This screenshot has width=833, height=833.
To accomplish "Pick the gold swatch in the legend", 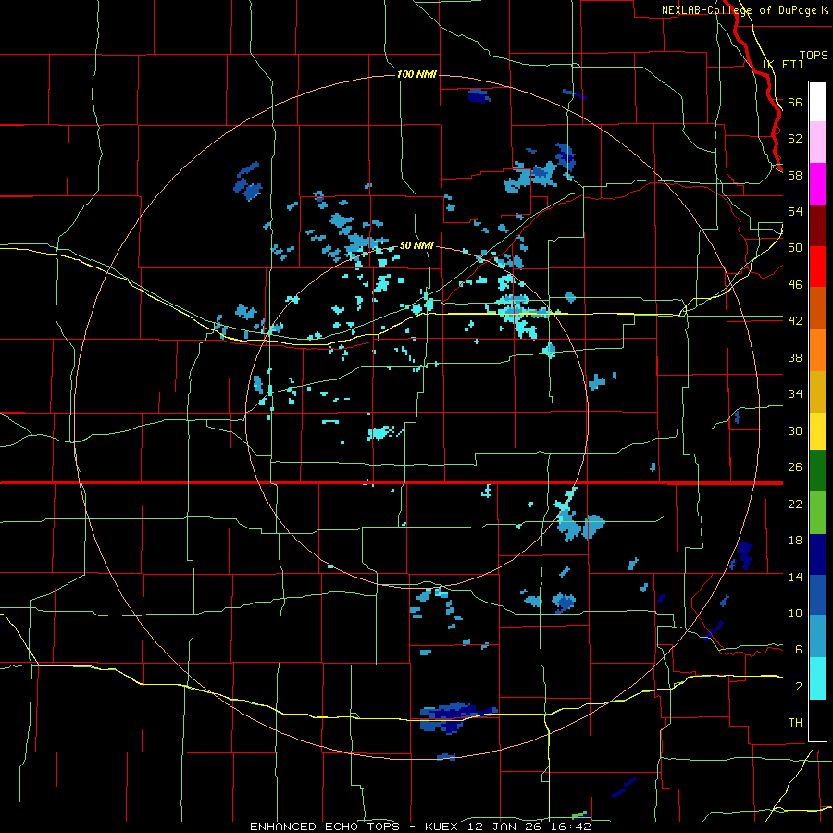I will (817, 392).
